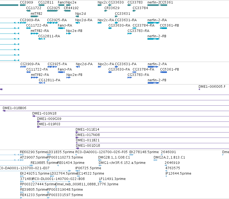229x199 pixels.
Task: Click the mtTFB2-RA transcript label
Action: 40,31
